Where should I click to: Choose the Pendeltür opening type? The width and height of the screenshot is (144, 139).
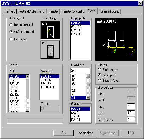click(x=18, y=39)
